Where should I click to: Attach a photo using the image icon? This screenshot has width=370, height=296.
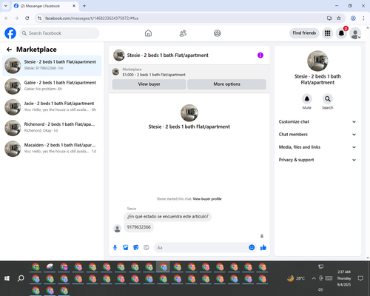click(126, 247)
